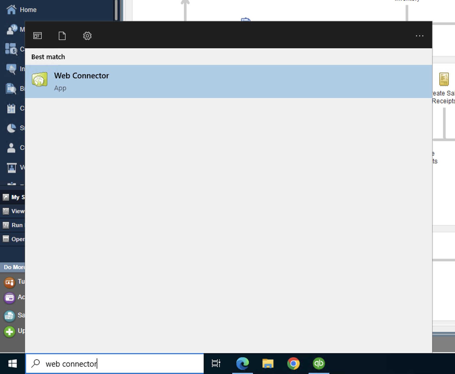Open the search panel more options ellipsis
This screenshot has height=374, width=455.
419,36
